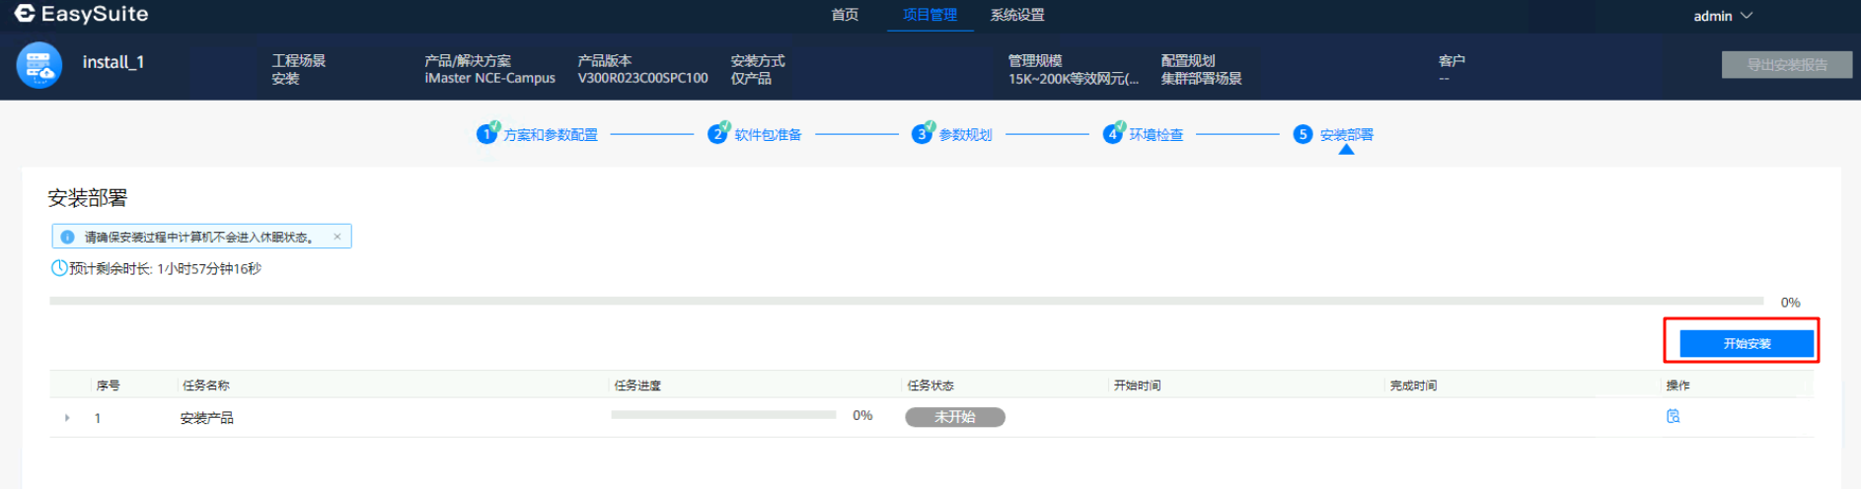Click the 导出安装报告 button
Image resolution: width=1861 pixels, height=489 pixels.
click(x=1786, y=65)
